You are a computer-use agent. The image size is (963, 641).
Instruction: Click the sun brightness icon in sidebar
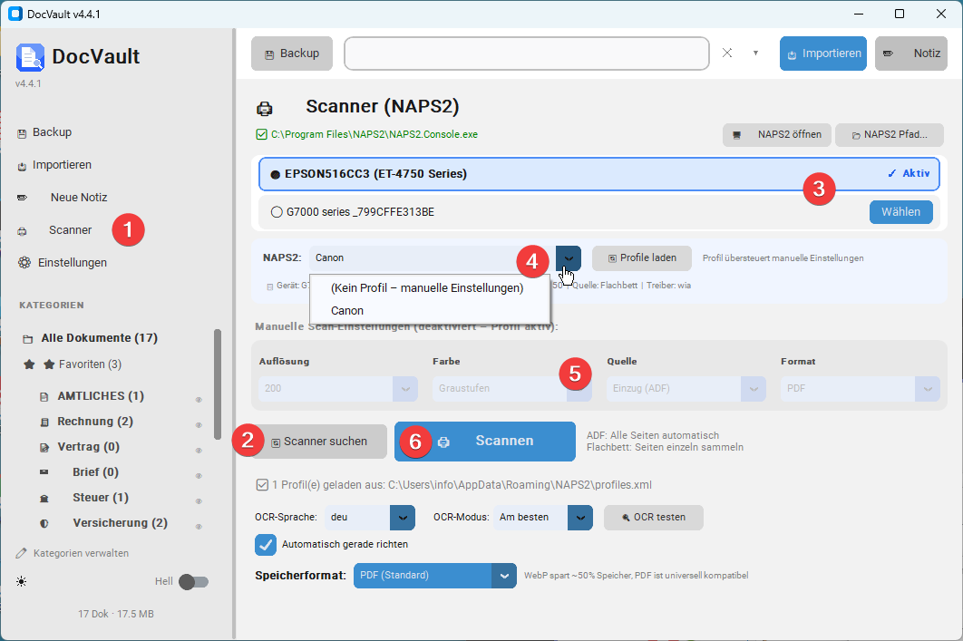click(x=22, y=581)
